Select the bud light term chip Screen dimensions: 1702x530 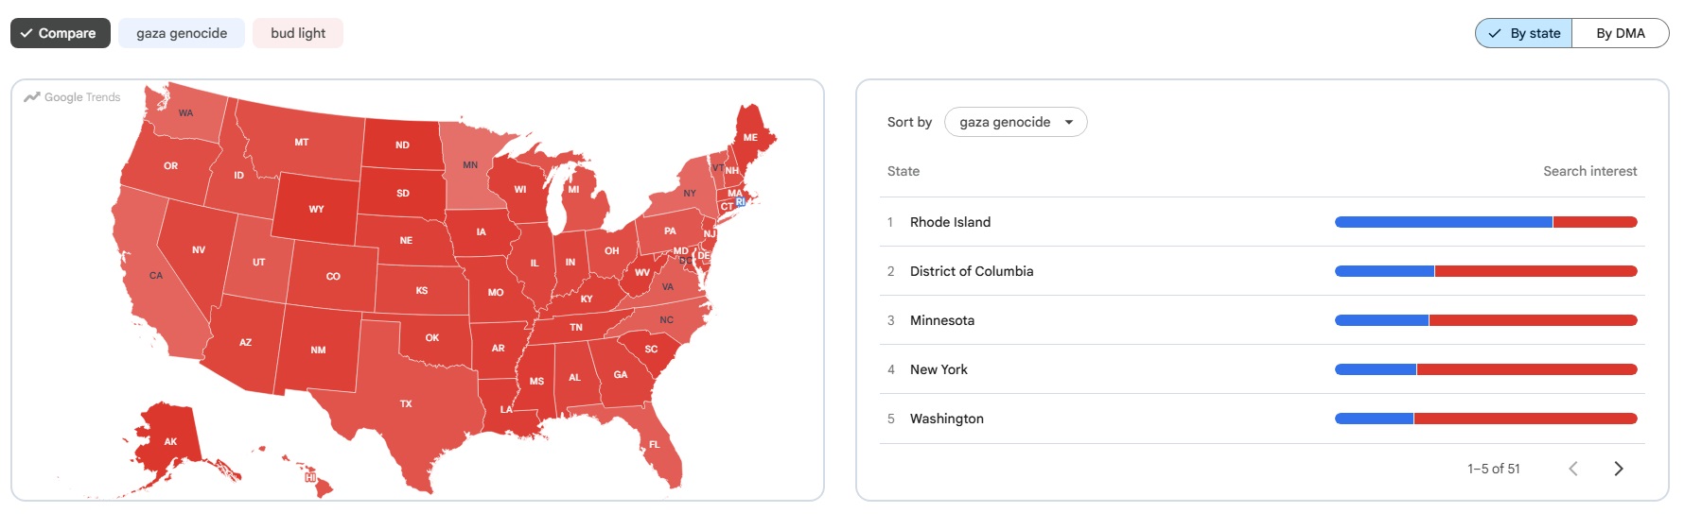(x=298, y=33)
